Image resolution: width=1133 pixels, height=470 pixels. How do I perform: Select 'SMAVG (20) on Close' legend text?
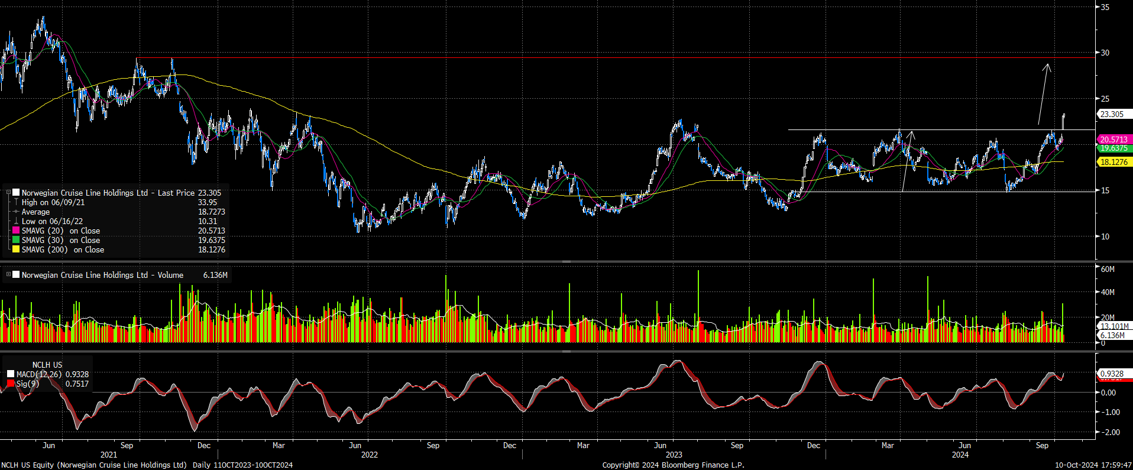click(61, 231)
